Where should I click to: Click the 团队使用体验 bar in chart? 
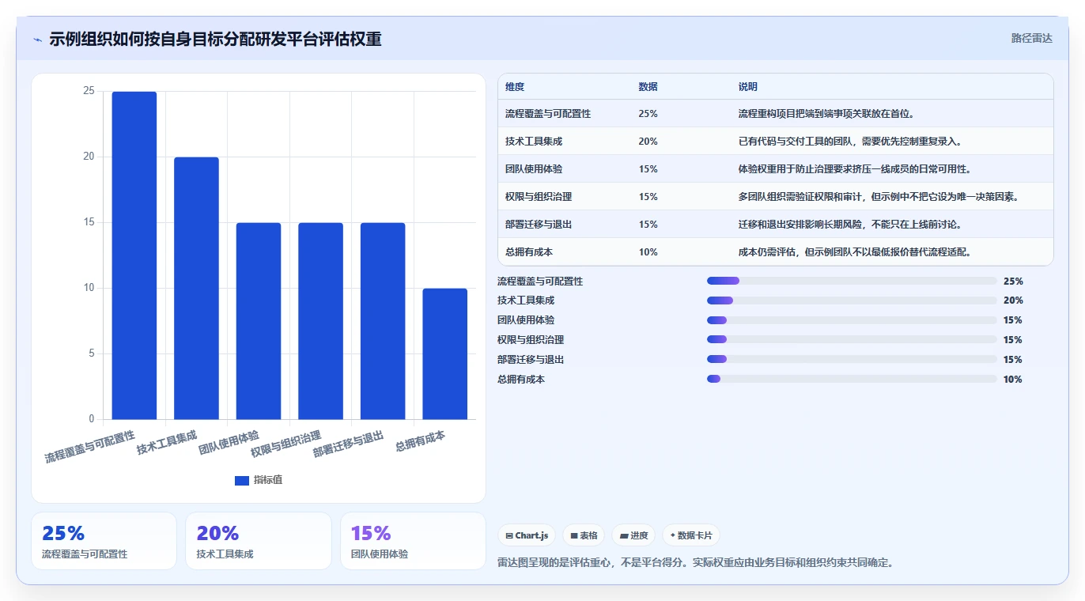click(259, 321)
